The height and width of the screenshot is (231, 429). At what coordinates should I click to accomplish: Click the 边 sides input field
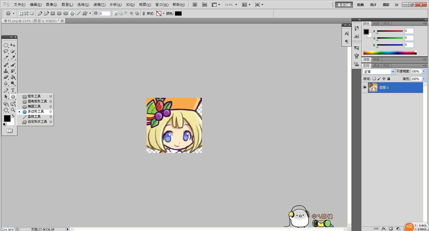105,13
